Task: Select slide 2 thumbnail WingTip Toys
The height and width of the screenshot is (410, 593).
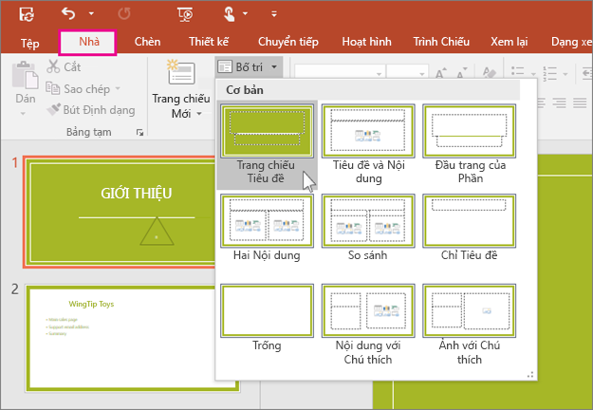Action: pos(133,338)
